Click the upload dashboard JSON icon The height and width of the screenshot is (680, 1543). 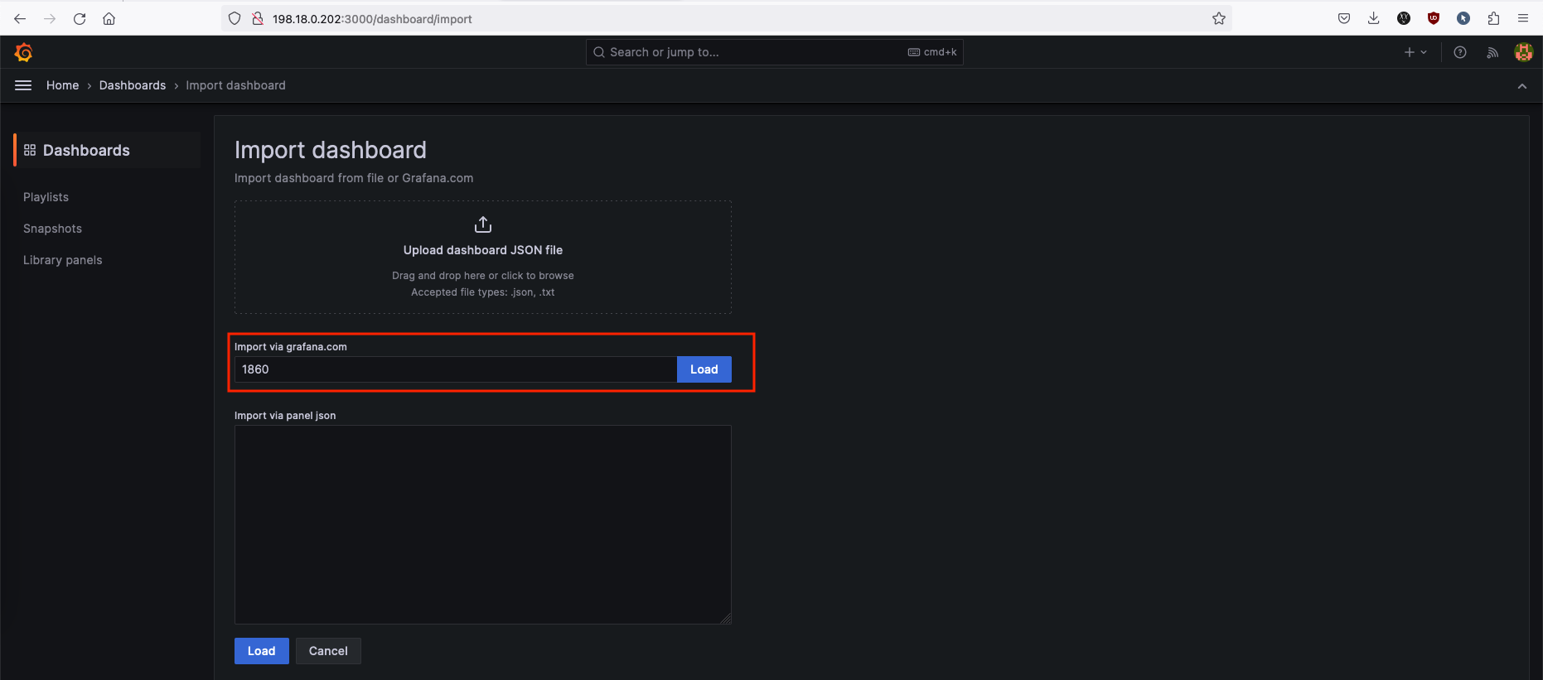(x=483, y=224)
